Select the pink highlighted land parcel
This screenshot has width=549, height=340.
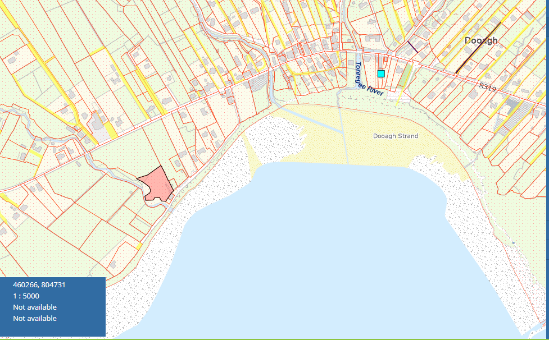coord(157,185)
